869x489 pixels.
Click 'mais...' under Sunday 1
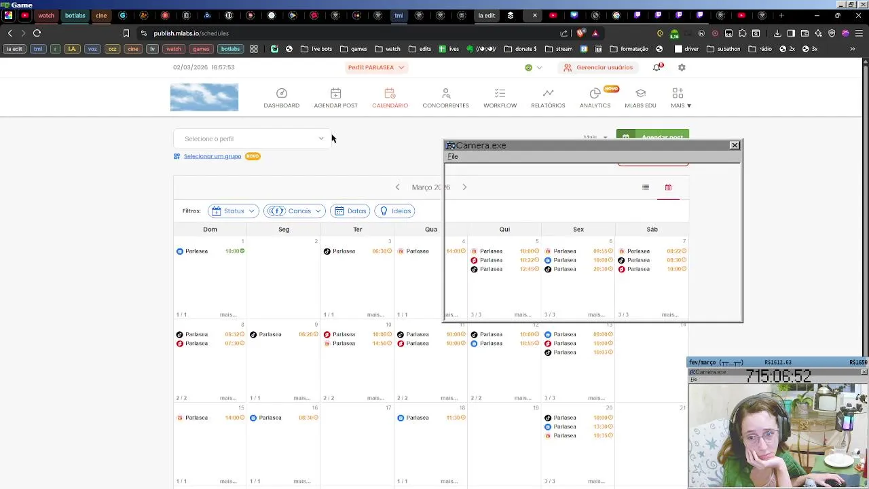point(228,314)
